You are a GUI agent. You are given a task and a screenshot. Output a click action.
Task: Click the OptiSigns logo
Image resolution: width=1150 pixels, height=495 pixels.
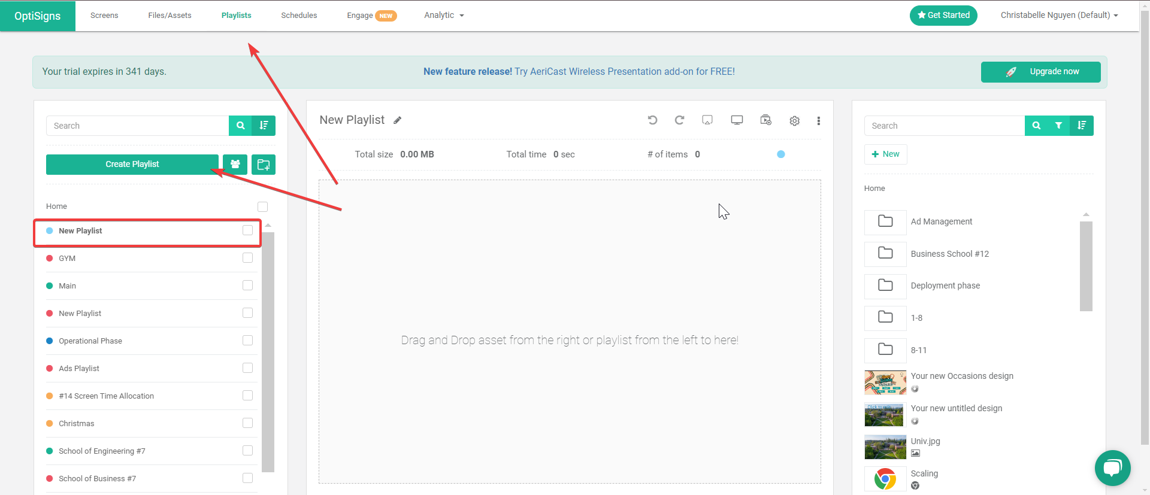pyautogui.click(x=38, y=16)
